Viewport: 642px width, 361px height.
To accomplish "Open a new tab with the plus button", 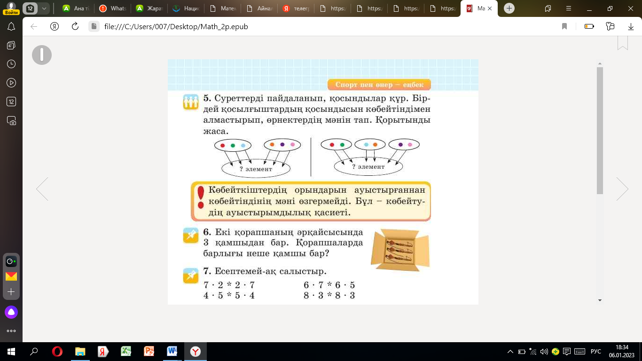I will coord(509,8).
